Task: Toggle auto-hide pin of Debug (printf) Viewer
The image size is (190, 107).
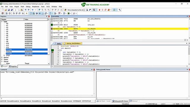Action: (x=187, y=70)
